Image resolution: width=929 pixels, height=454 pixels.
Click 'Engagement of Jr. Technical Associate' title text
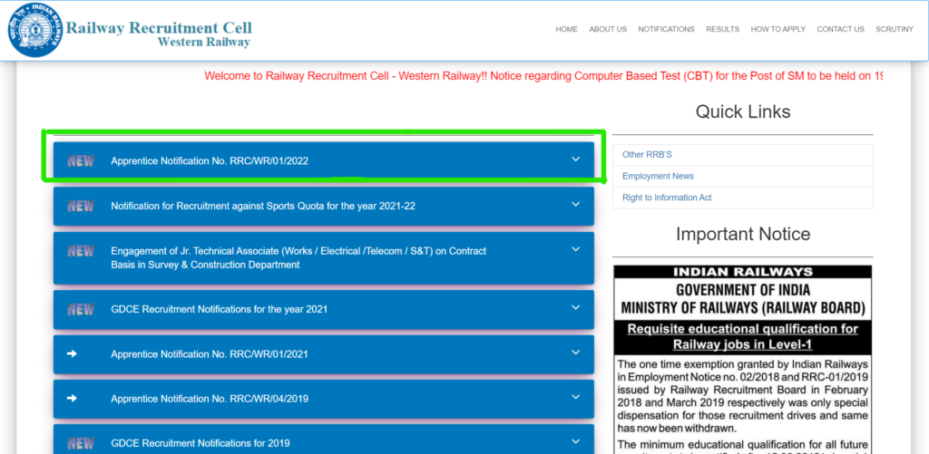point(298,258)
